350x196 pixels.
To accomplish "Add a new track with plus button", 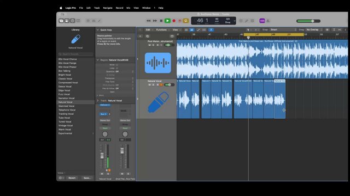I will [140, 36].
